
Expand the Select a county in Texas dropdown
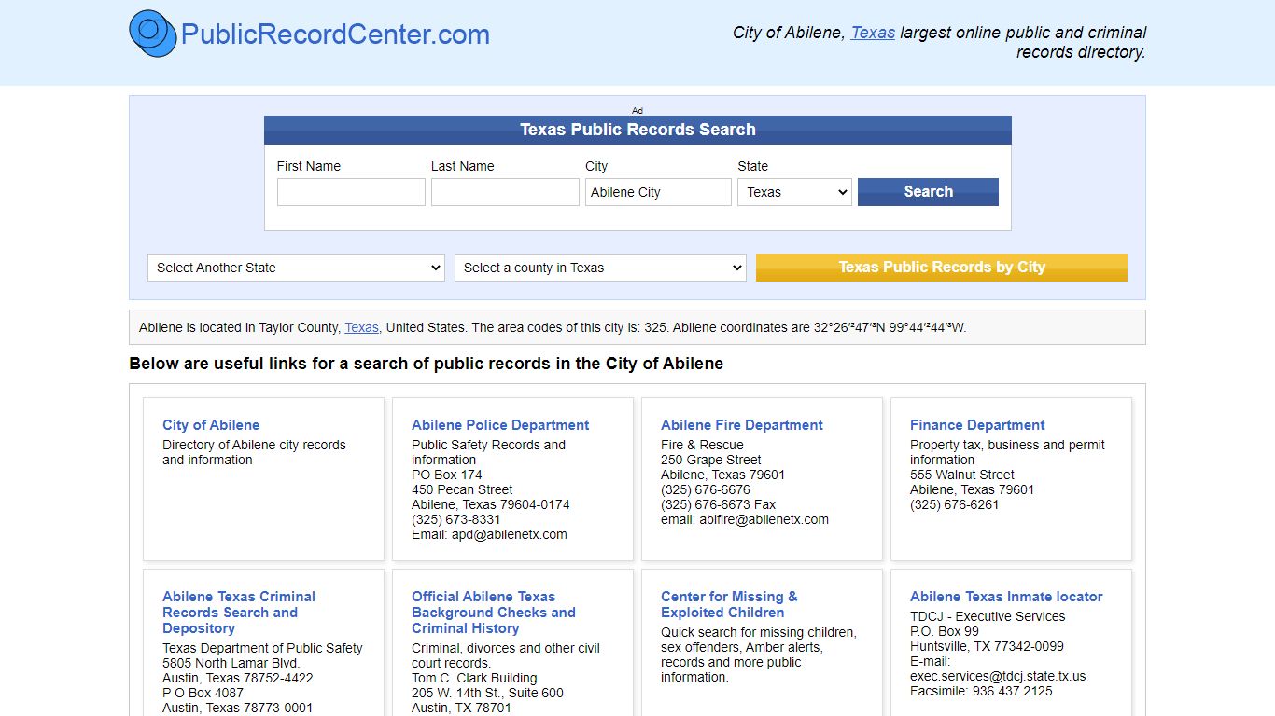[600, 268]
